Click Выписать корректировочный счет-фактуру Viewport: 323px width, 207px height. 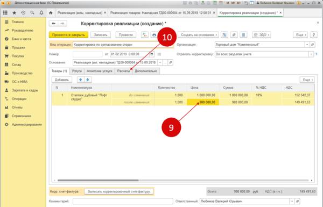click(119, 191)
